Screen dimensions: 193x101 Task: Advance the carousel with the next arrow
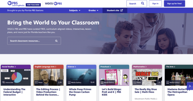pyautogui.click(x=190, y=86)
